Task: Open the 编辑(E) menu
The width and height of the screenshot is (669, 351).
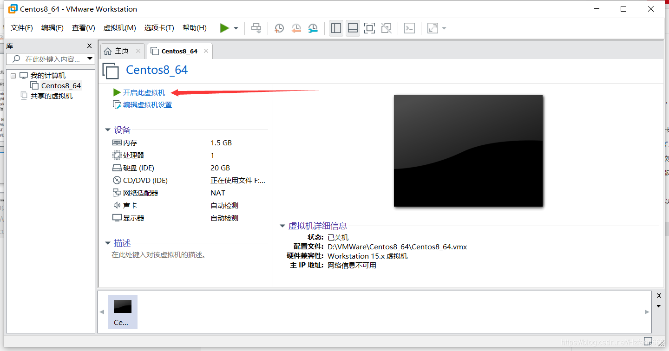Action: coord(52,28)
